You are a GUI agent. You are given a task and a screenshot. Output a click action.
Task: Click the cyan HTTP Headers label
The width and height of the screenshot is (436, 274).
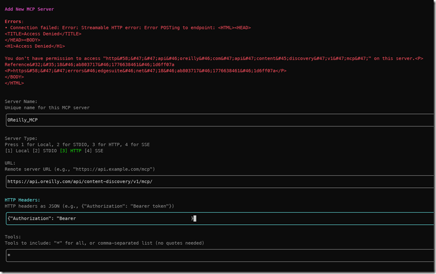[23, 200]
